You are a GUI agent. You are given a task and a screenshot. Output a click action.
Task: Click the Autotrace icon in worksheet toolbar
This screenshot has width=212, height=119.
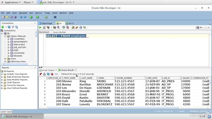(x=54, y=27)
